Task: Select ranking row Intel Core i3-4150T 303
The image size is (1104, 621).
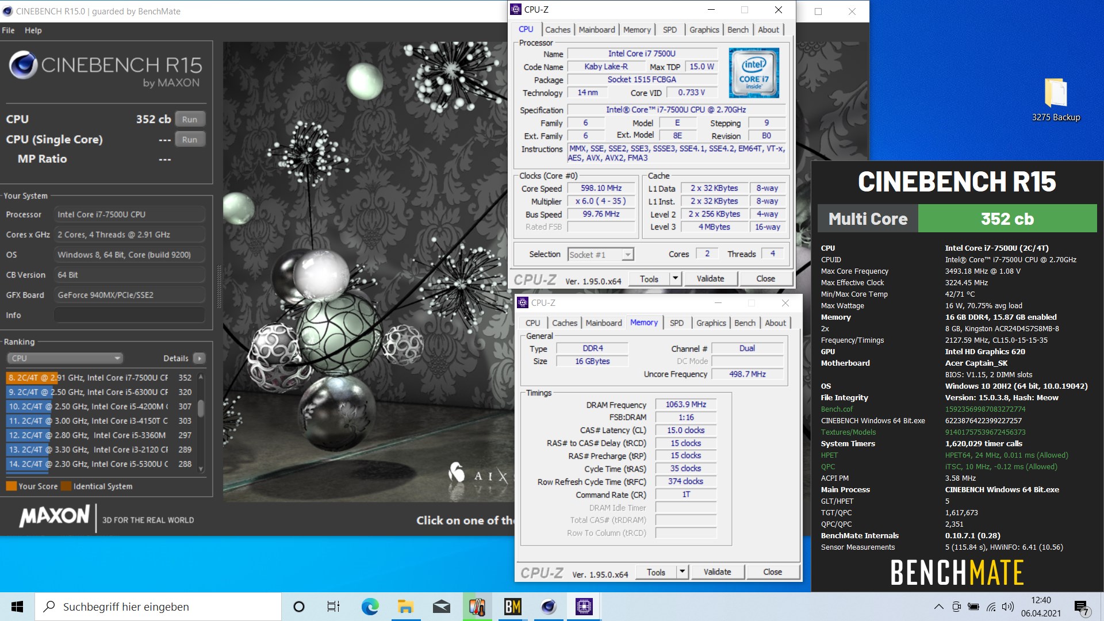Action: coord(100,421)
